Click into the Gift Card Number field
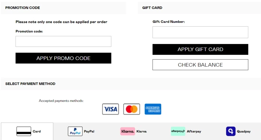This screenshot has height=140, width=261. pyautogui.click(x=200, y=32)
